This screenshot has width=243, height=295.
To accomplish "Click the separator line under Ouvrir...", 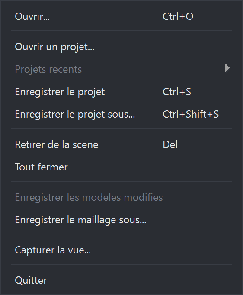I will (x=121, y=30).
